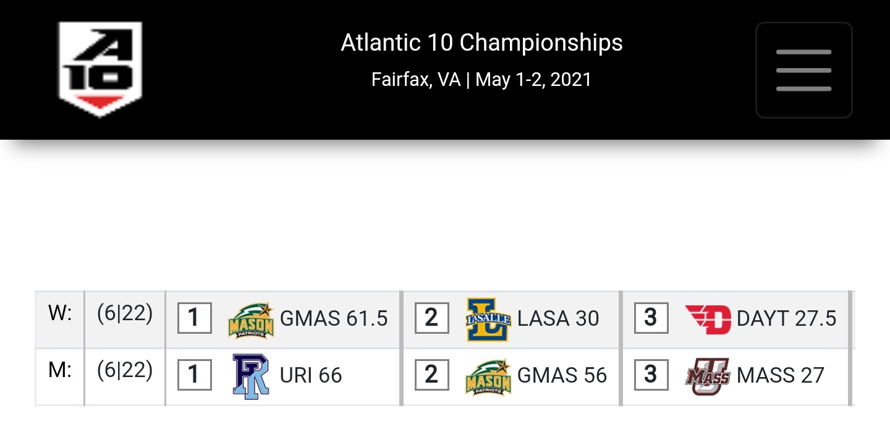Click the Atlantic 10 logo
Screen dimensions: 890x429
(100, 69)
